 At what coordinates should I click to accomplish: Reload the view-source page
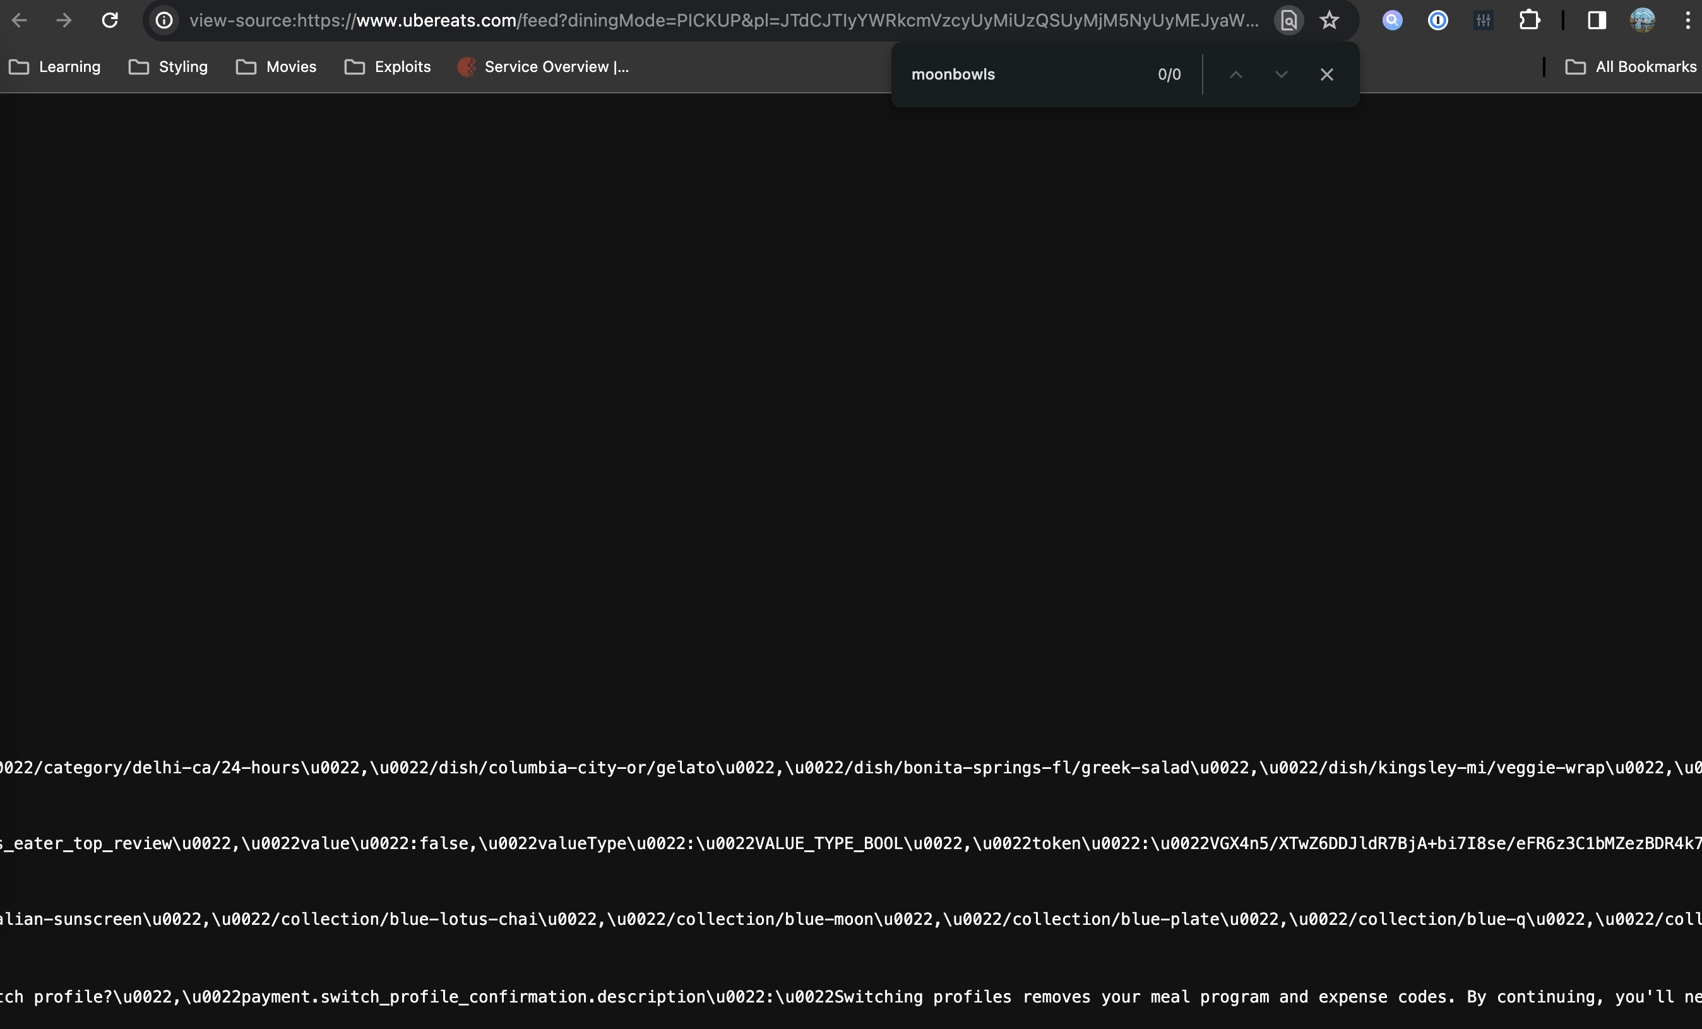pos(110,21)
